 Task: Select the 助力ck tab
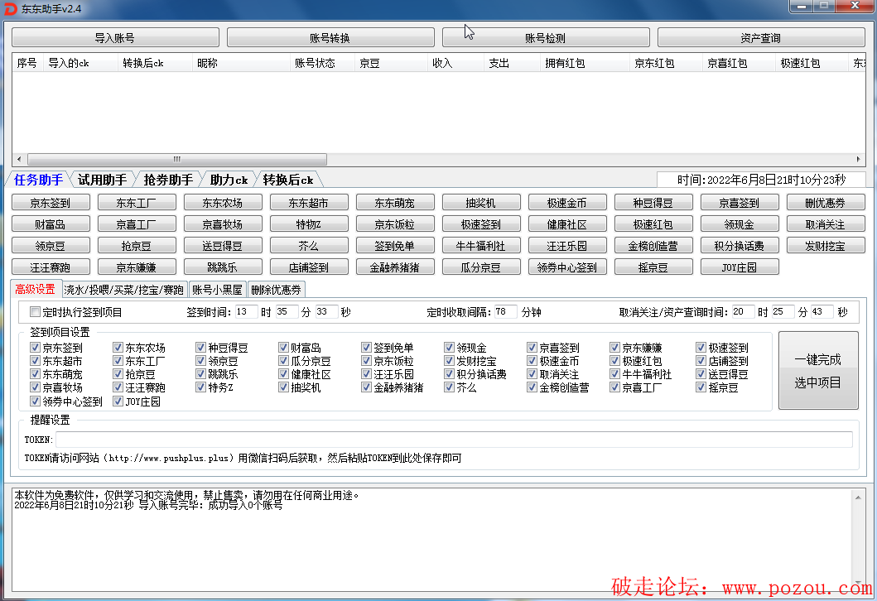pos(229,180)
